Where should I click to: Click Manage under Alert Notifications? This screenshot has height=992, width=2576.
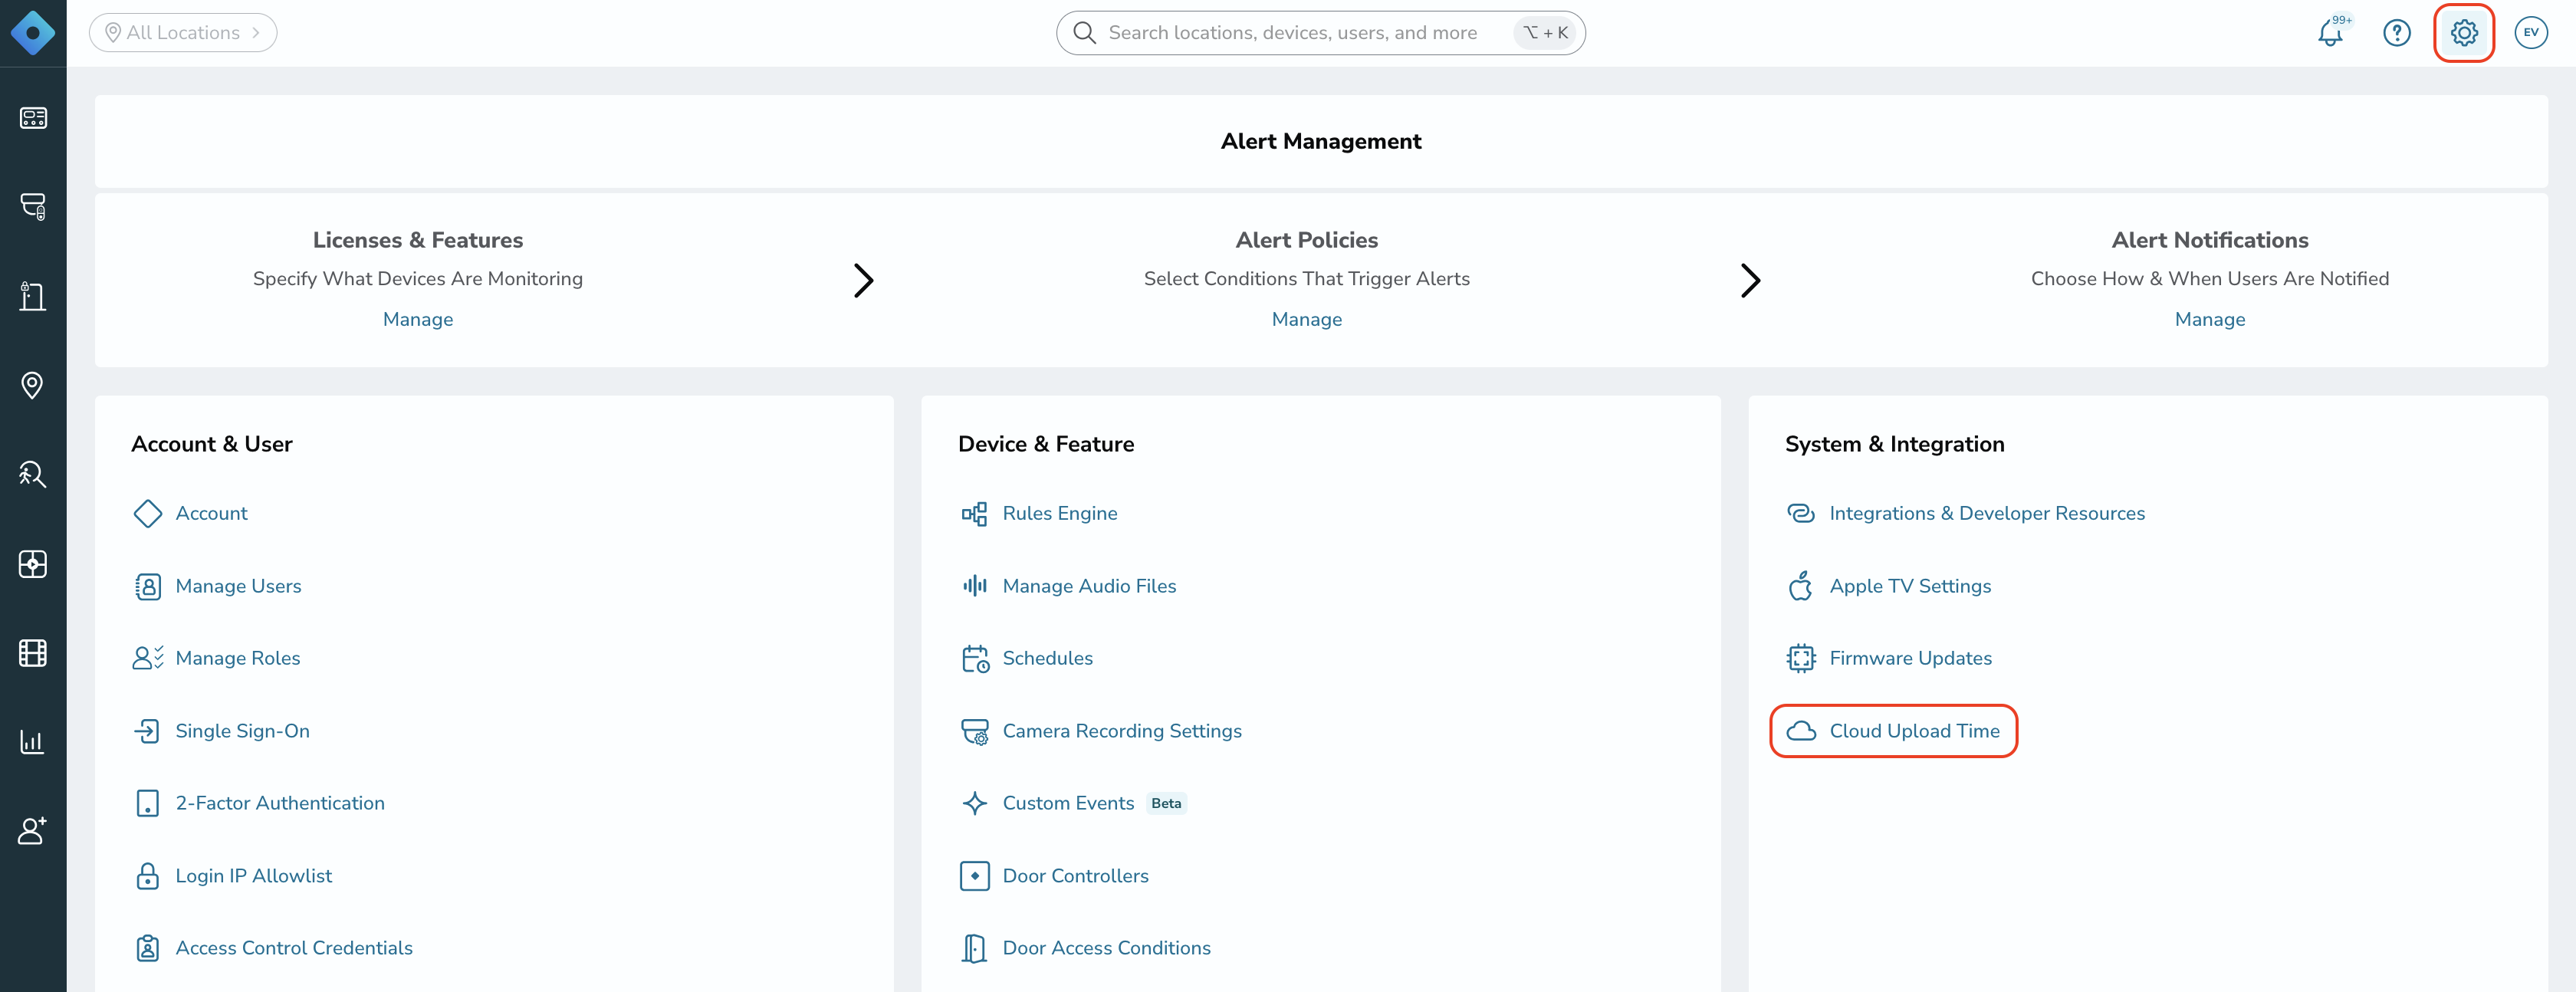coord(2209,319)
